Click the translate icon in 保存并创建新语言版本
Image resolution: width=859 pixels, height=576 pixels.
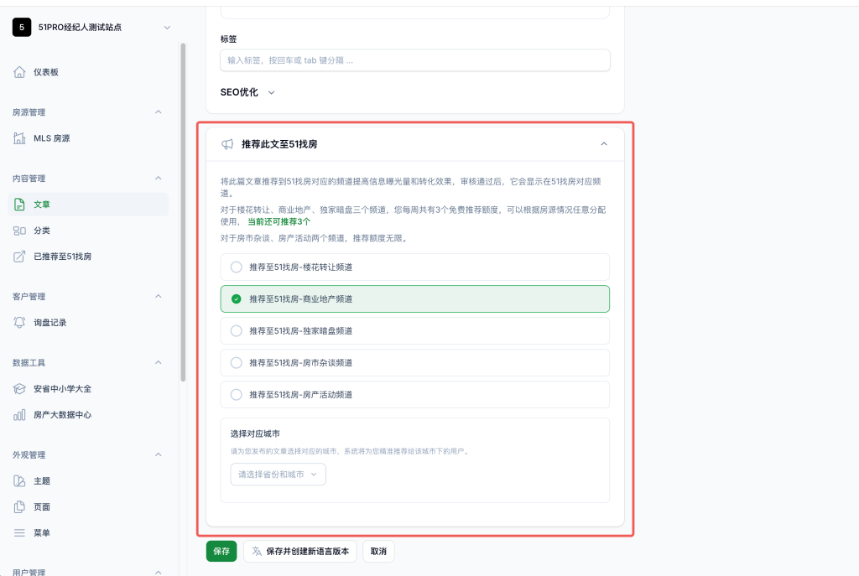(x=257, y=552)
